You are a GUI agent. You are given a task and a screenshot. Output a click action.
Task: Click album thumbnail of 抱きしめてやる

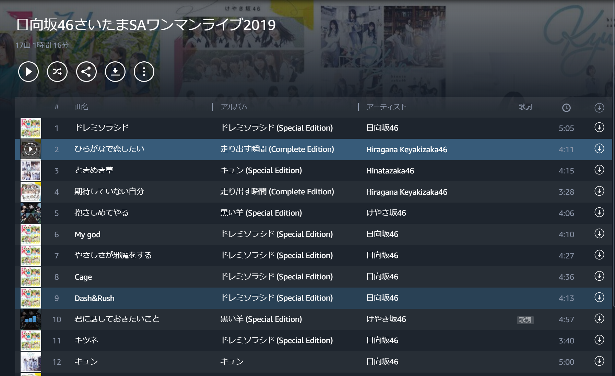31,213
